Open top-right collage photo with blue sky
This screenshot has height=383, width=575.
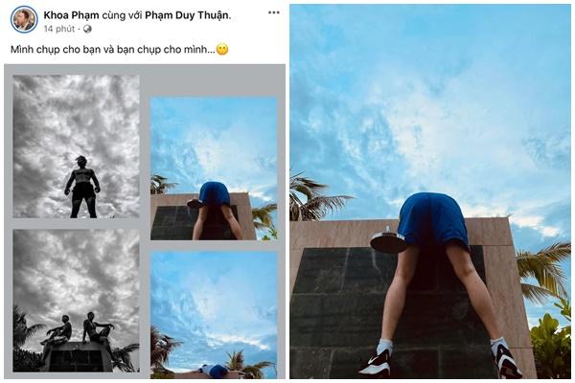pyautogui.click(x=214, y=168)
